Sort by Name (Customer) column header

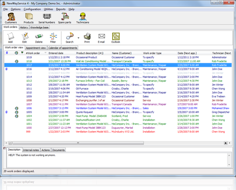point(126,53)
